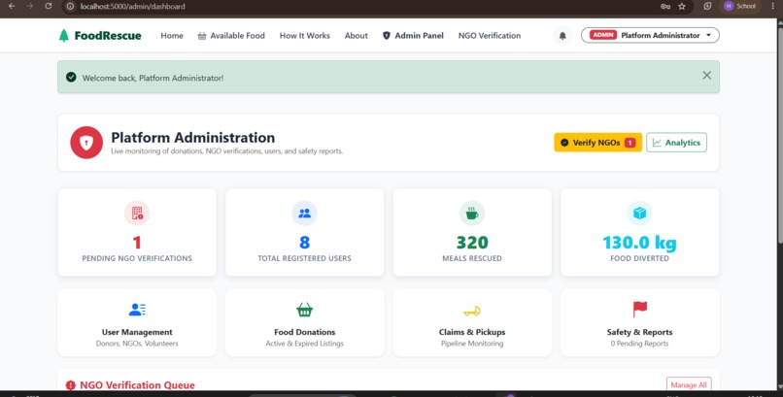The height and width of the screenshot is (397, 783).
Task: Click the Total Registered Users people icon
Action: tap(305, 214)
